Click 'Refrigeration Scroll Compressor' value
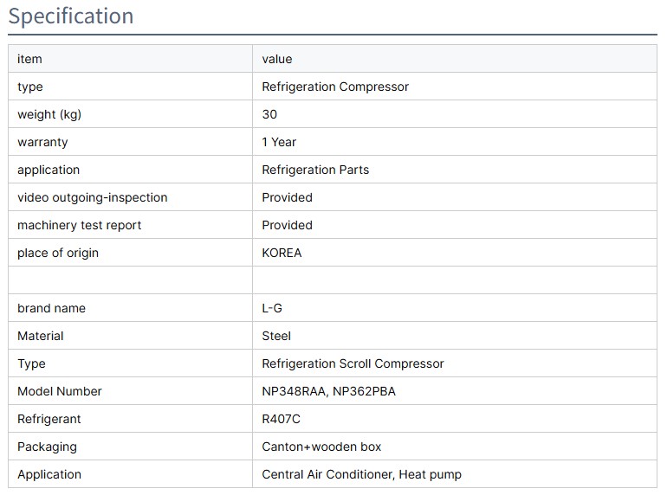The width and height of the screenshot is (667, 495). coord(353,363)
